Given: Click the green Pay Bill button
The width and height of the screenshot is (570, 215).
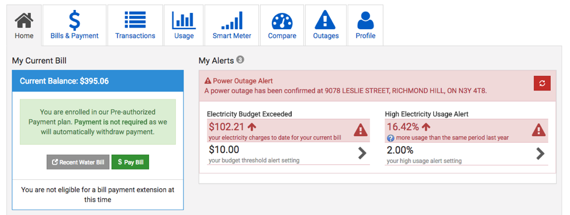Looking at the screenshot, I should pyautogui.click(x=130, y=162).
